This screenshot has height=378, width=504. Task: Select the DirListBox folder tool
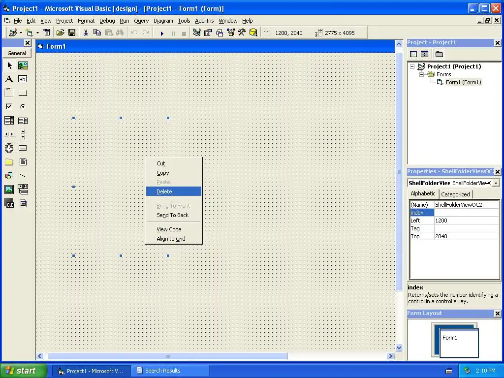point(9,162)
